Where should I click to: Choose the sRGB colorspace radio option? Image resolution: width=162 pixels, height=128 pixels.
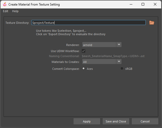coord(122,68)
